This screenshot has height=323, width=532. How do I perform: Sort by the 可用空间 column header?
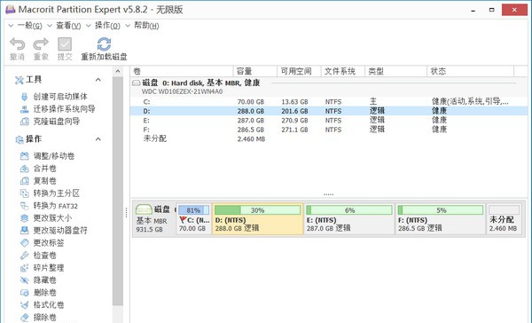[299, 71]
